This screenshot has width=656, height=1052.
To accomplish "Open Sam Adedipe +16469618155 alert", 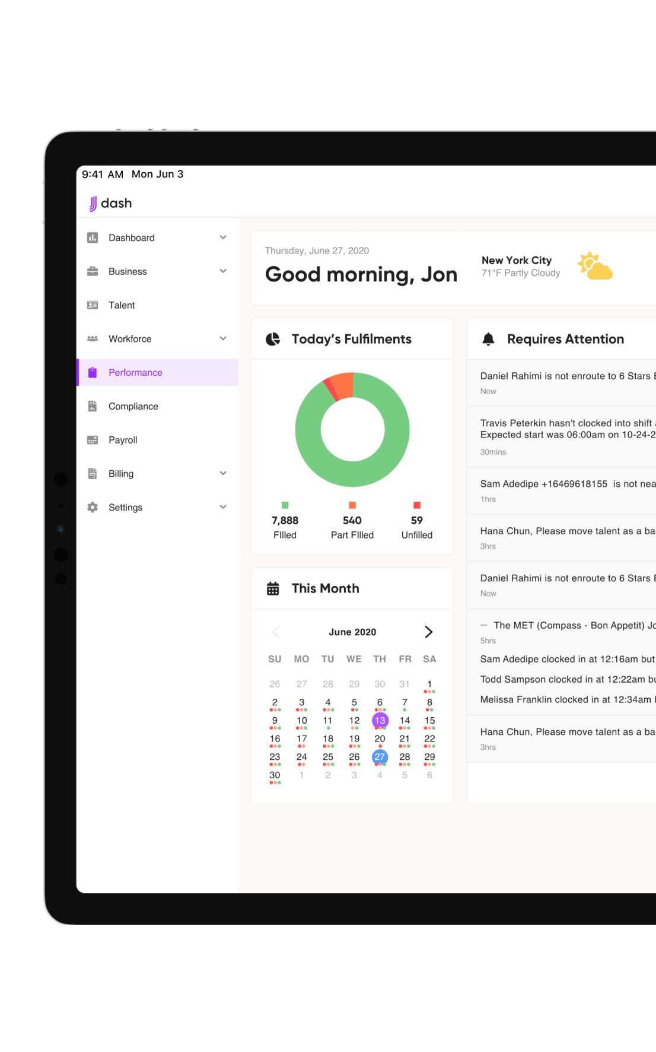I will click(562, 490).
